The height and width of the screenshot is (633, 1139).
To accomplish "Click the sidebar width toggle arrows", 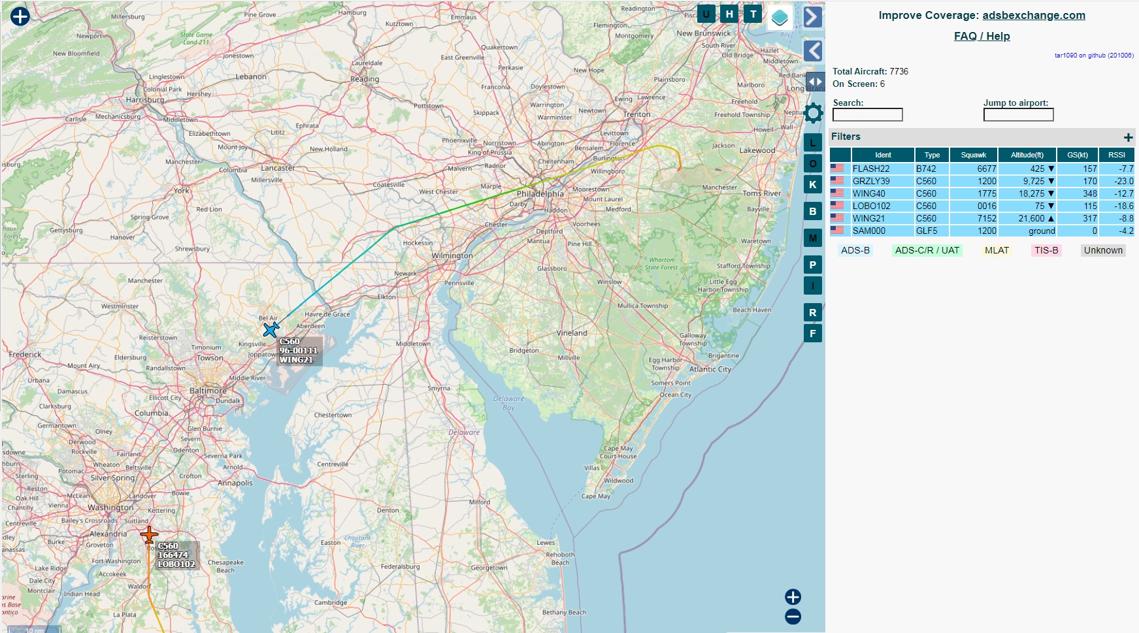I will click(815, 82).
